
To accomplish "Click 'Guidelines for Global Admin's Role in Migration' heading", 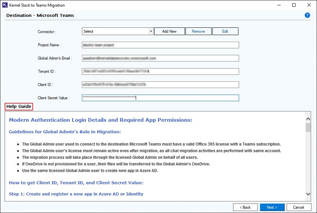I will coord(65,132).
